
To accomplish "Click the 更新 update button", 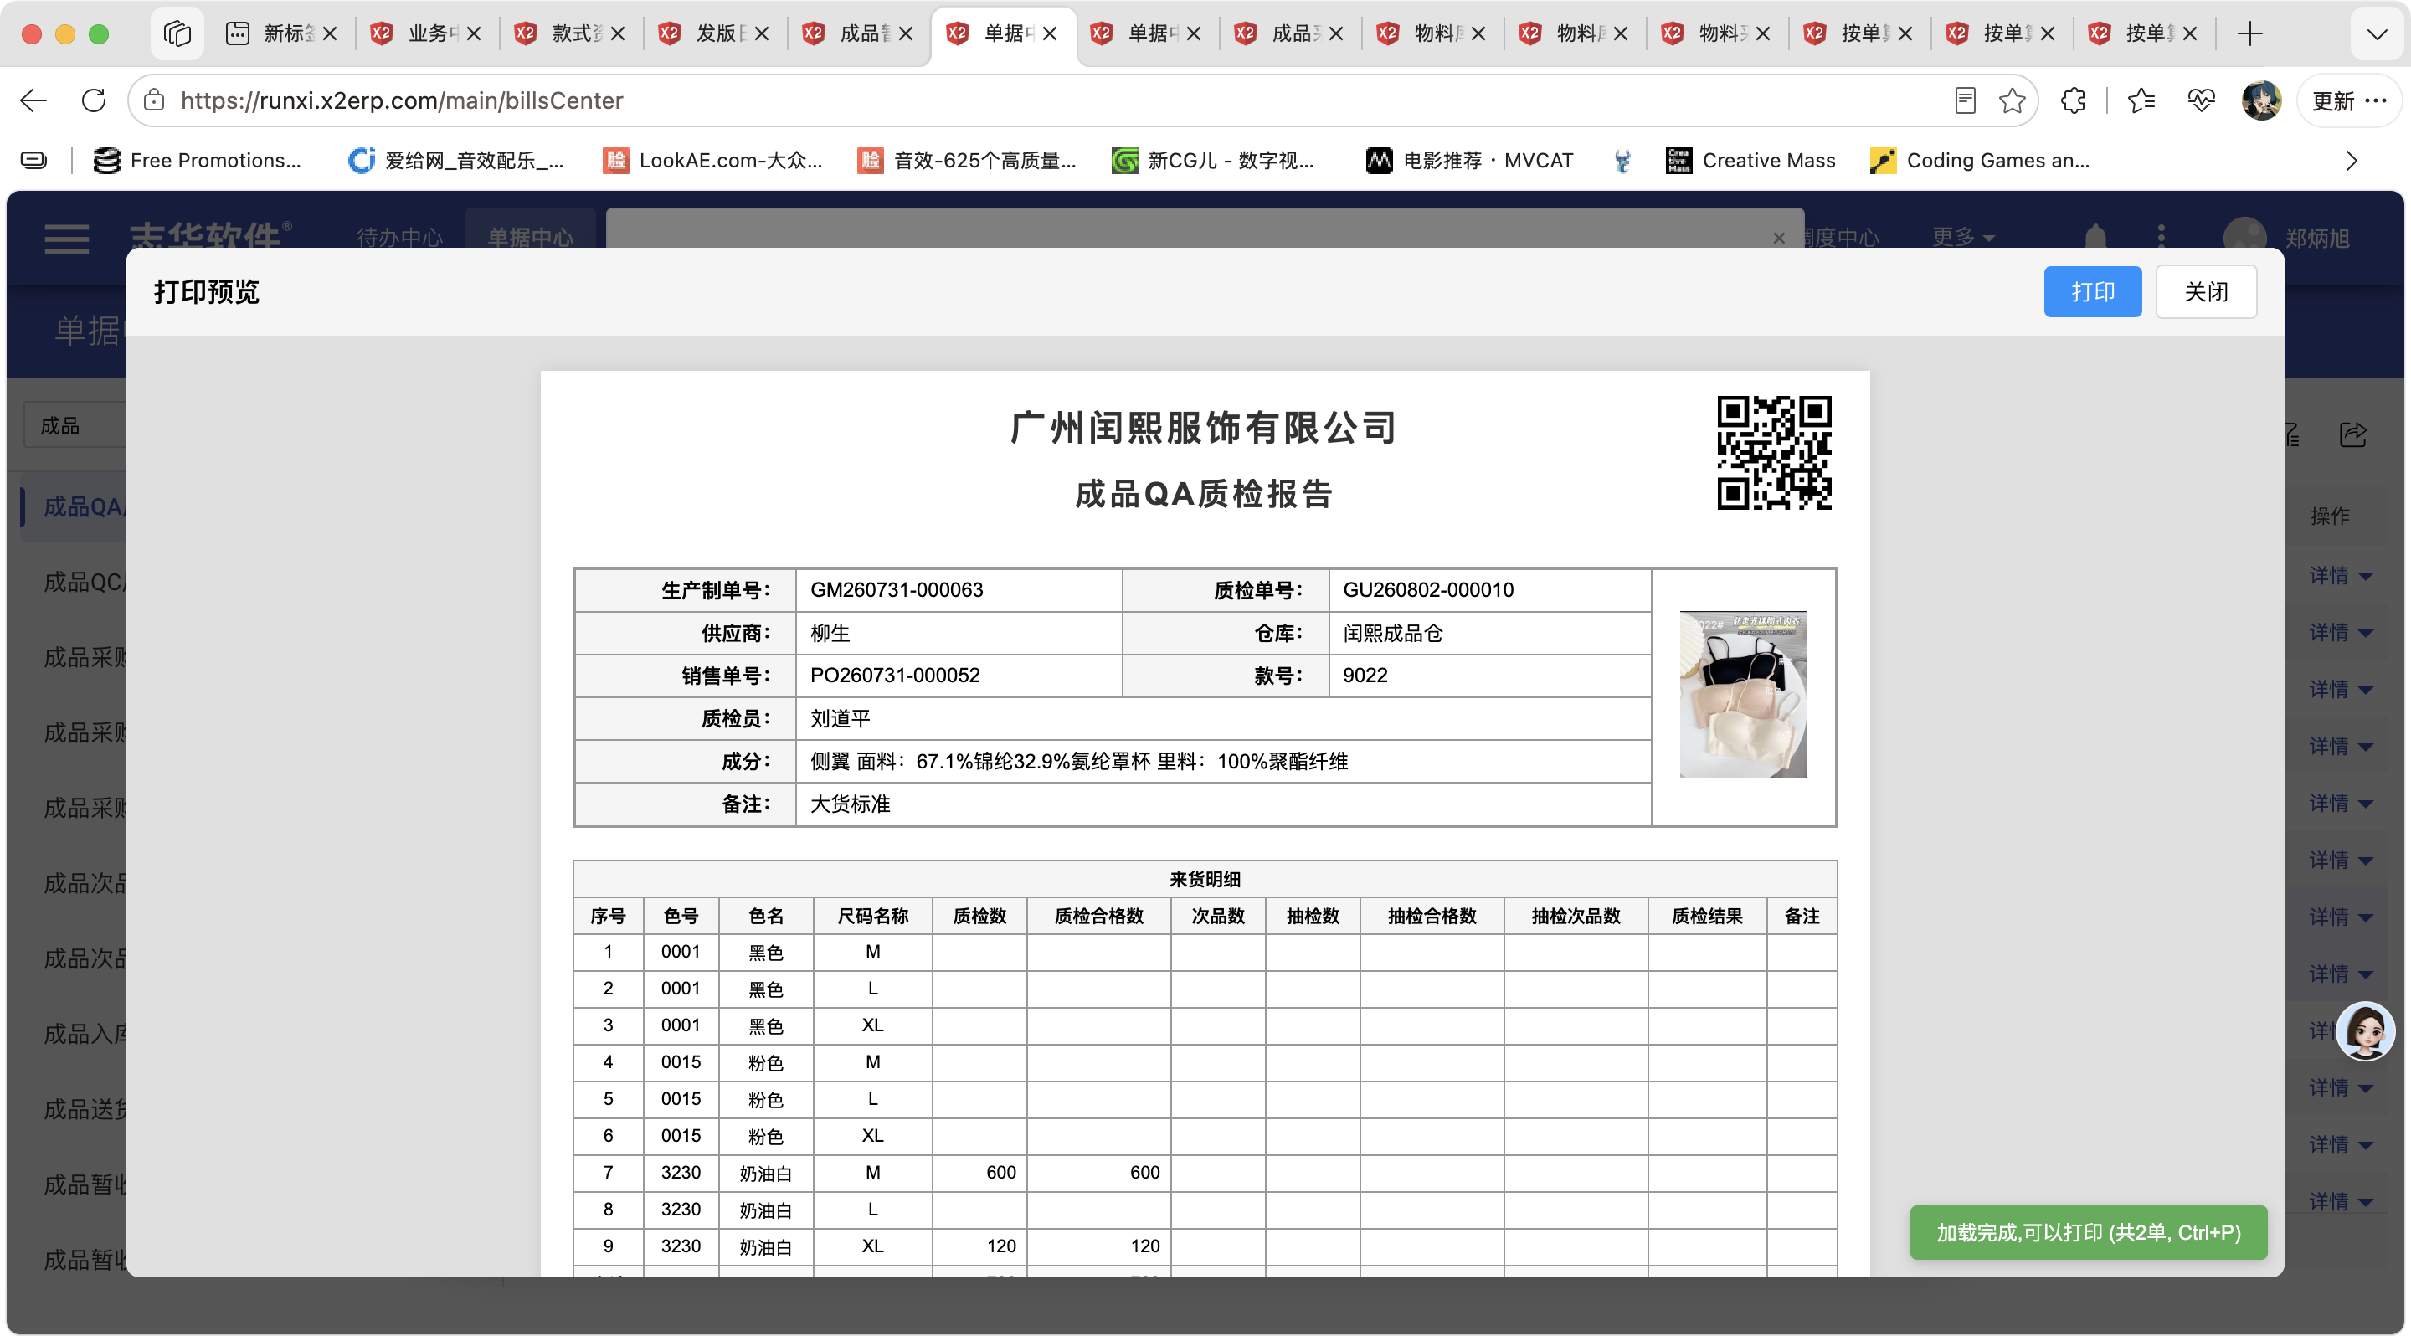I will click(2348, 100).
